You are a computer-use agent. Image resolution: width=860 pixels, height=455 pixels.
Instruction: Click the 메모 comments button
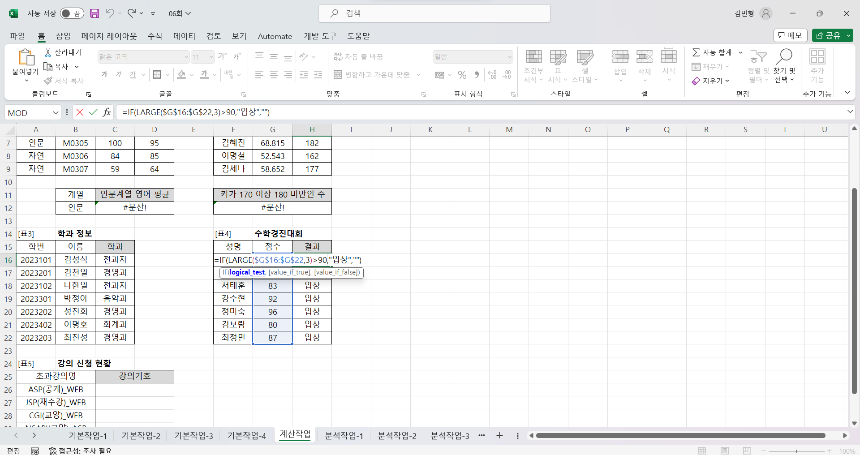(x=790, y=35)
